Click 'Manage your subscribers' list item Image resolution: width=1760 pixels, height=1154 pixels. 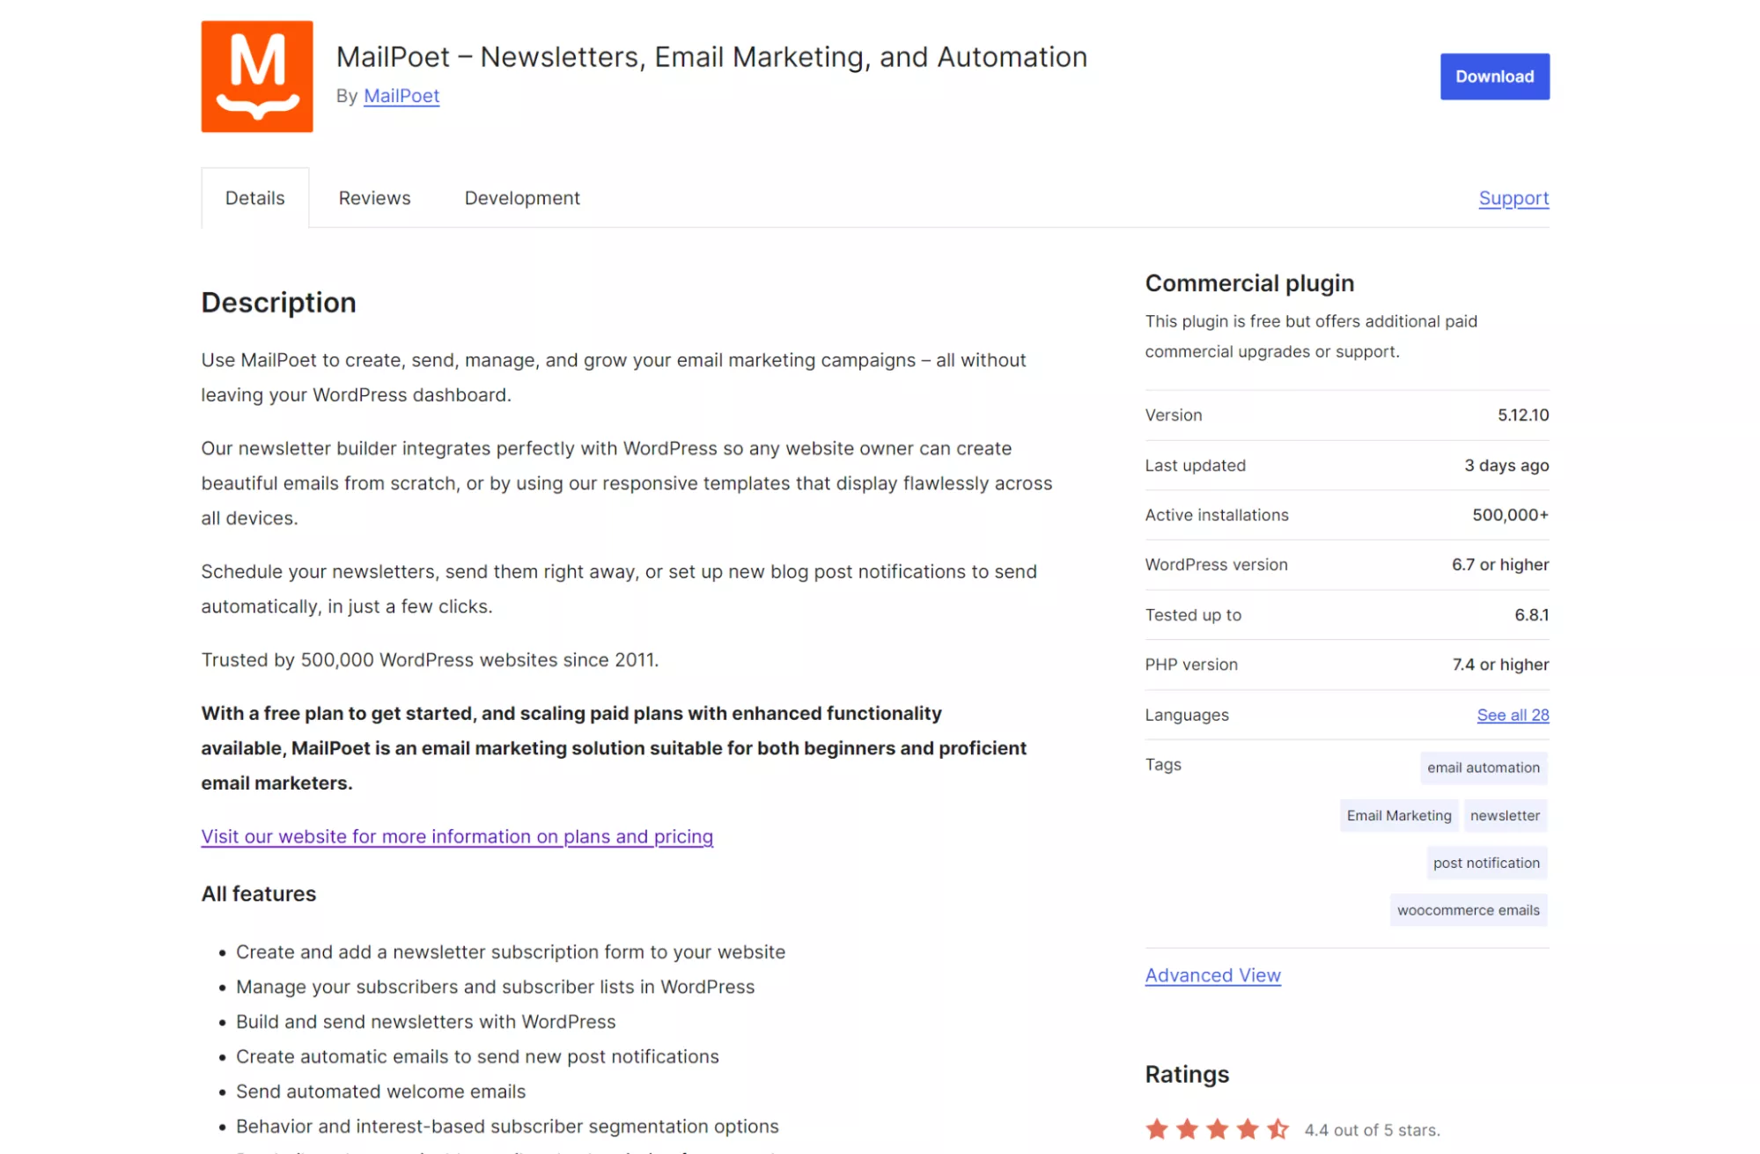tap(495, 987)
